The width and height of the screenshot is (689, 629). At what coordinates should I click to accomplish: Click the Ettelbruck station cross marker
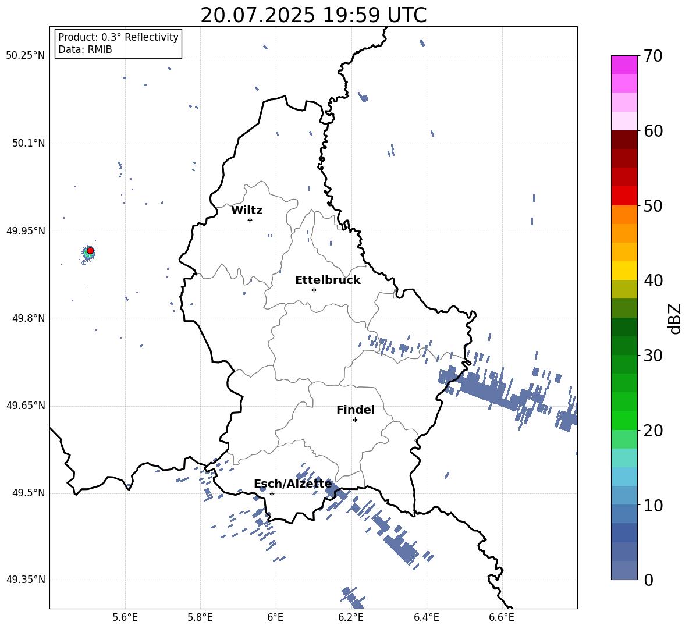coord(314,290)
